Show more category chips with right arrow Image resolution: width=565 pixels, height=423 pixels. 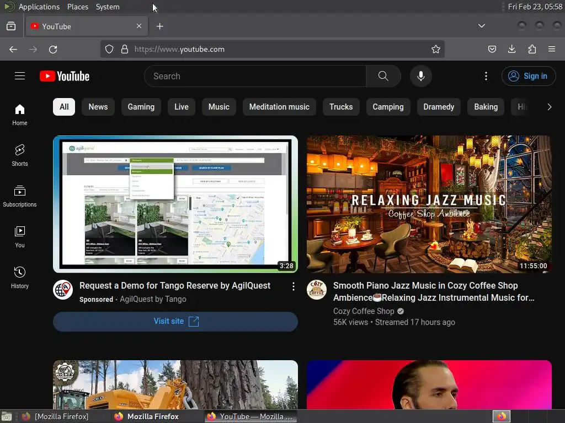coord(549,107)
